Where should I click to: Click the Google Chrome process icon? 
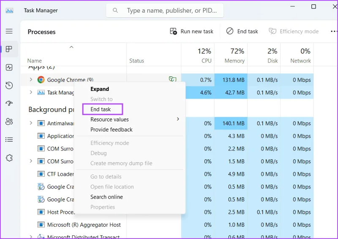pos(41,80)
